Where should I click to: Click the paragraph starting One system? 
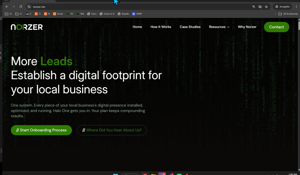[78, 111]
